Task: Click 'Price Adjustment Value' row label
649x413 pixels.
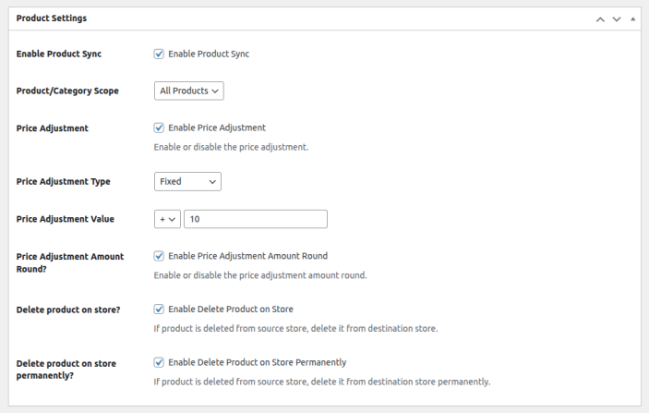Action: click(66, 219)
